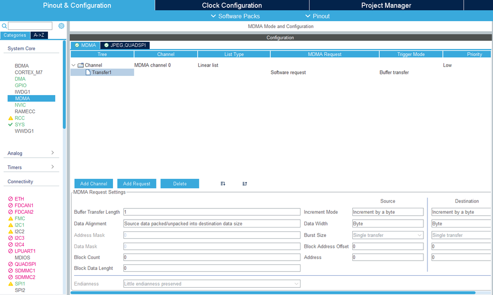Screen dimensions: 493x295
Task: Select MDIOS in Connectivity list
Action: [22, 258]
